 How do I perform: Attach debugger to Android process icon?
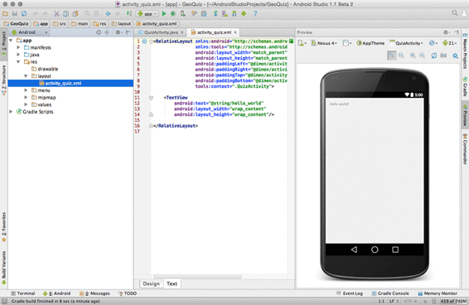click(x=182, y=13)
